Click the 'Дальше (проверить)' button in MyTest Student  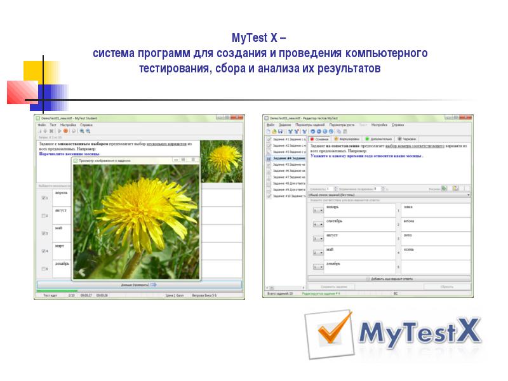(139, 284)
